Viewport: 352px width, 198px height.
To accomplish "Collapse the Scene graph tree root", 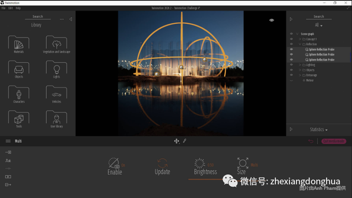I will [x=297, y=34].
